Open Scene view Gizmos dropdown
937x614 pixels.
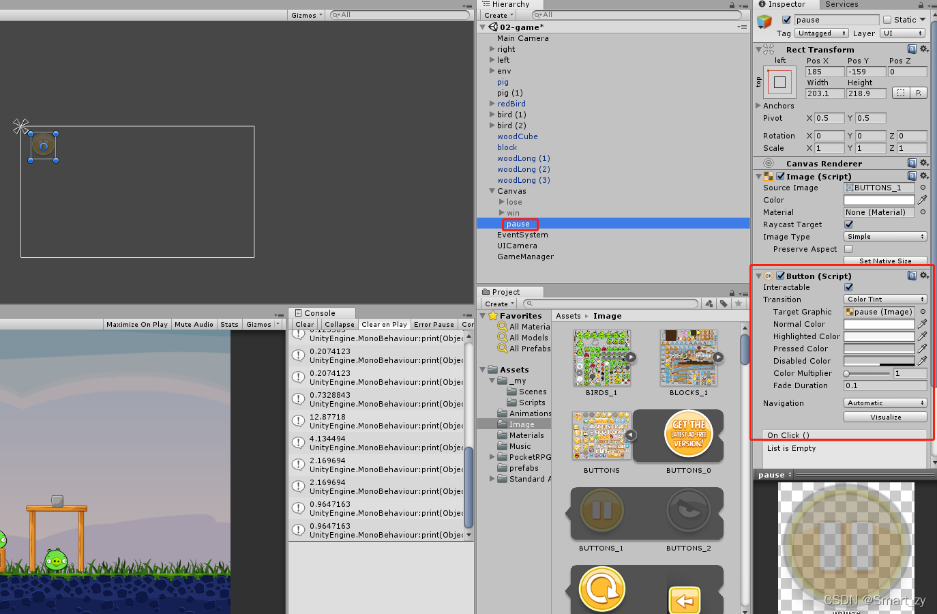306,15
